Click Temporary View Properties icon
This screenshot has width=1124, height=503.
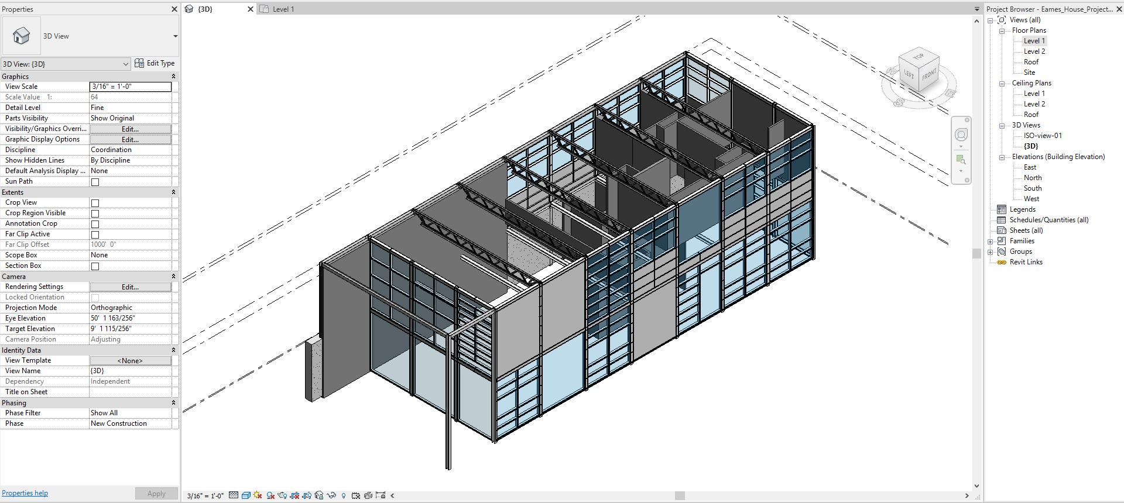tap(356, 495)
